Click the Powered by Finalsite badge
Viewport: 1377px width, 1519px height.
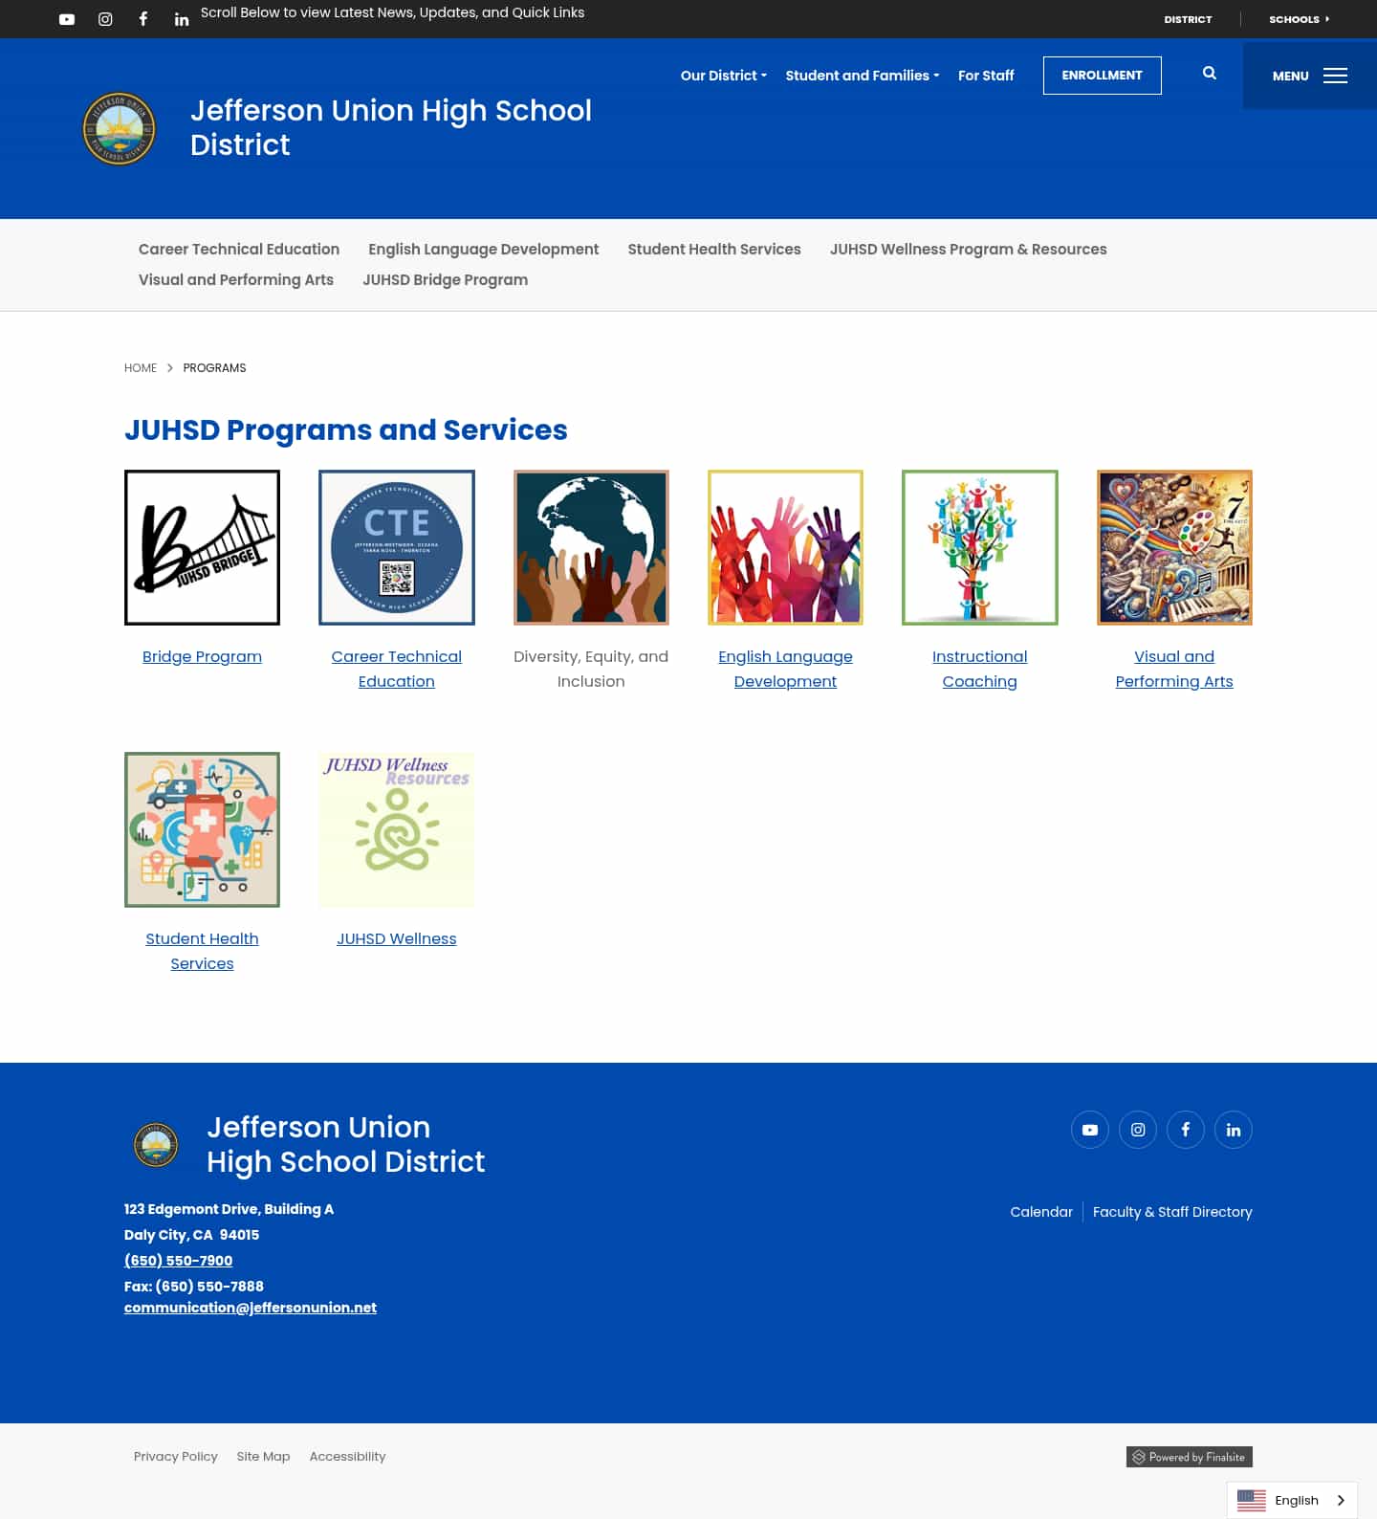point(1190,1457)
